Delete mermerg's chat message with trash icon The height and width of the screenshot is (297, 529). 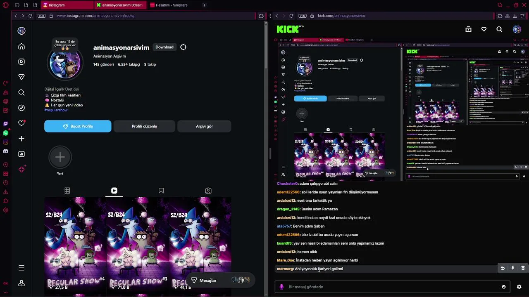(523, 268)
